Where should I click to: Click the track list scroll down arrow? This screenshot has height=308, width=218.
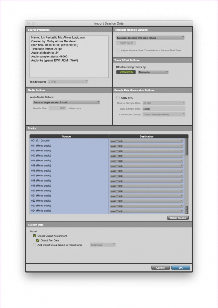tap(187, 212)
